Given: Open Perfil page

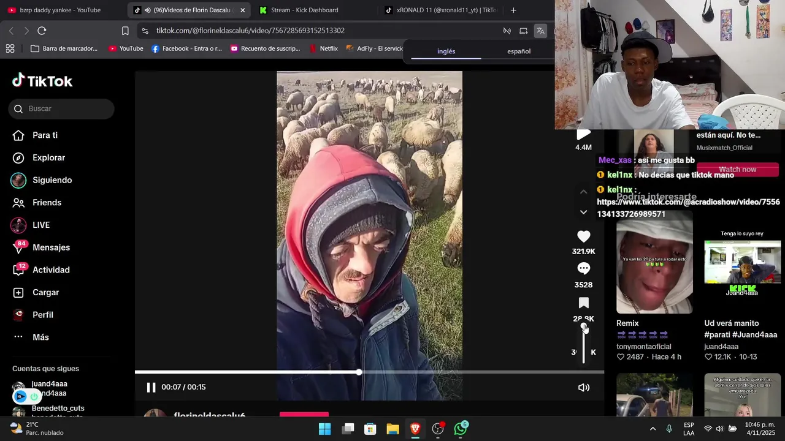Looking at the screenshot, I should pos(33,315).
